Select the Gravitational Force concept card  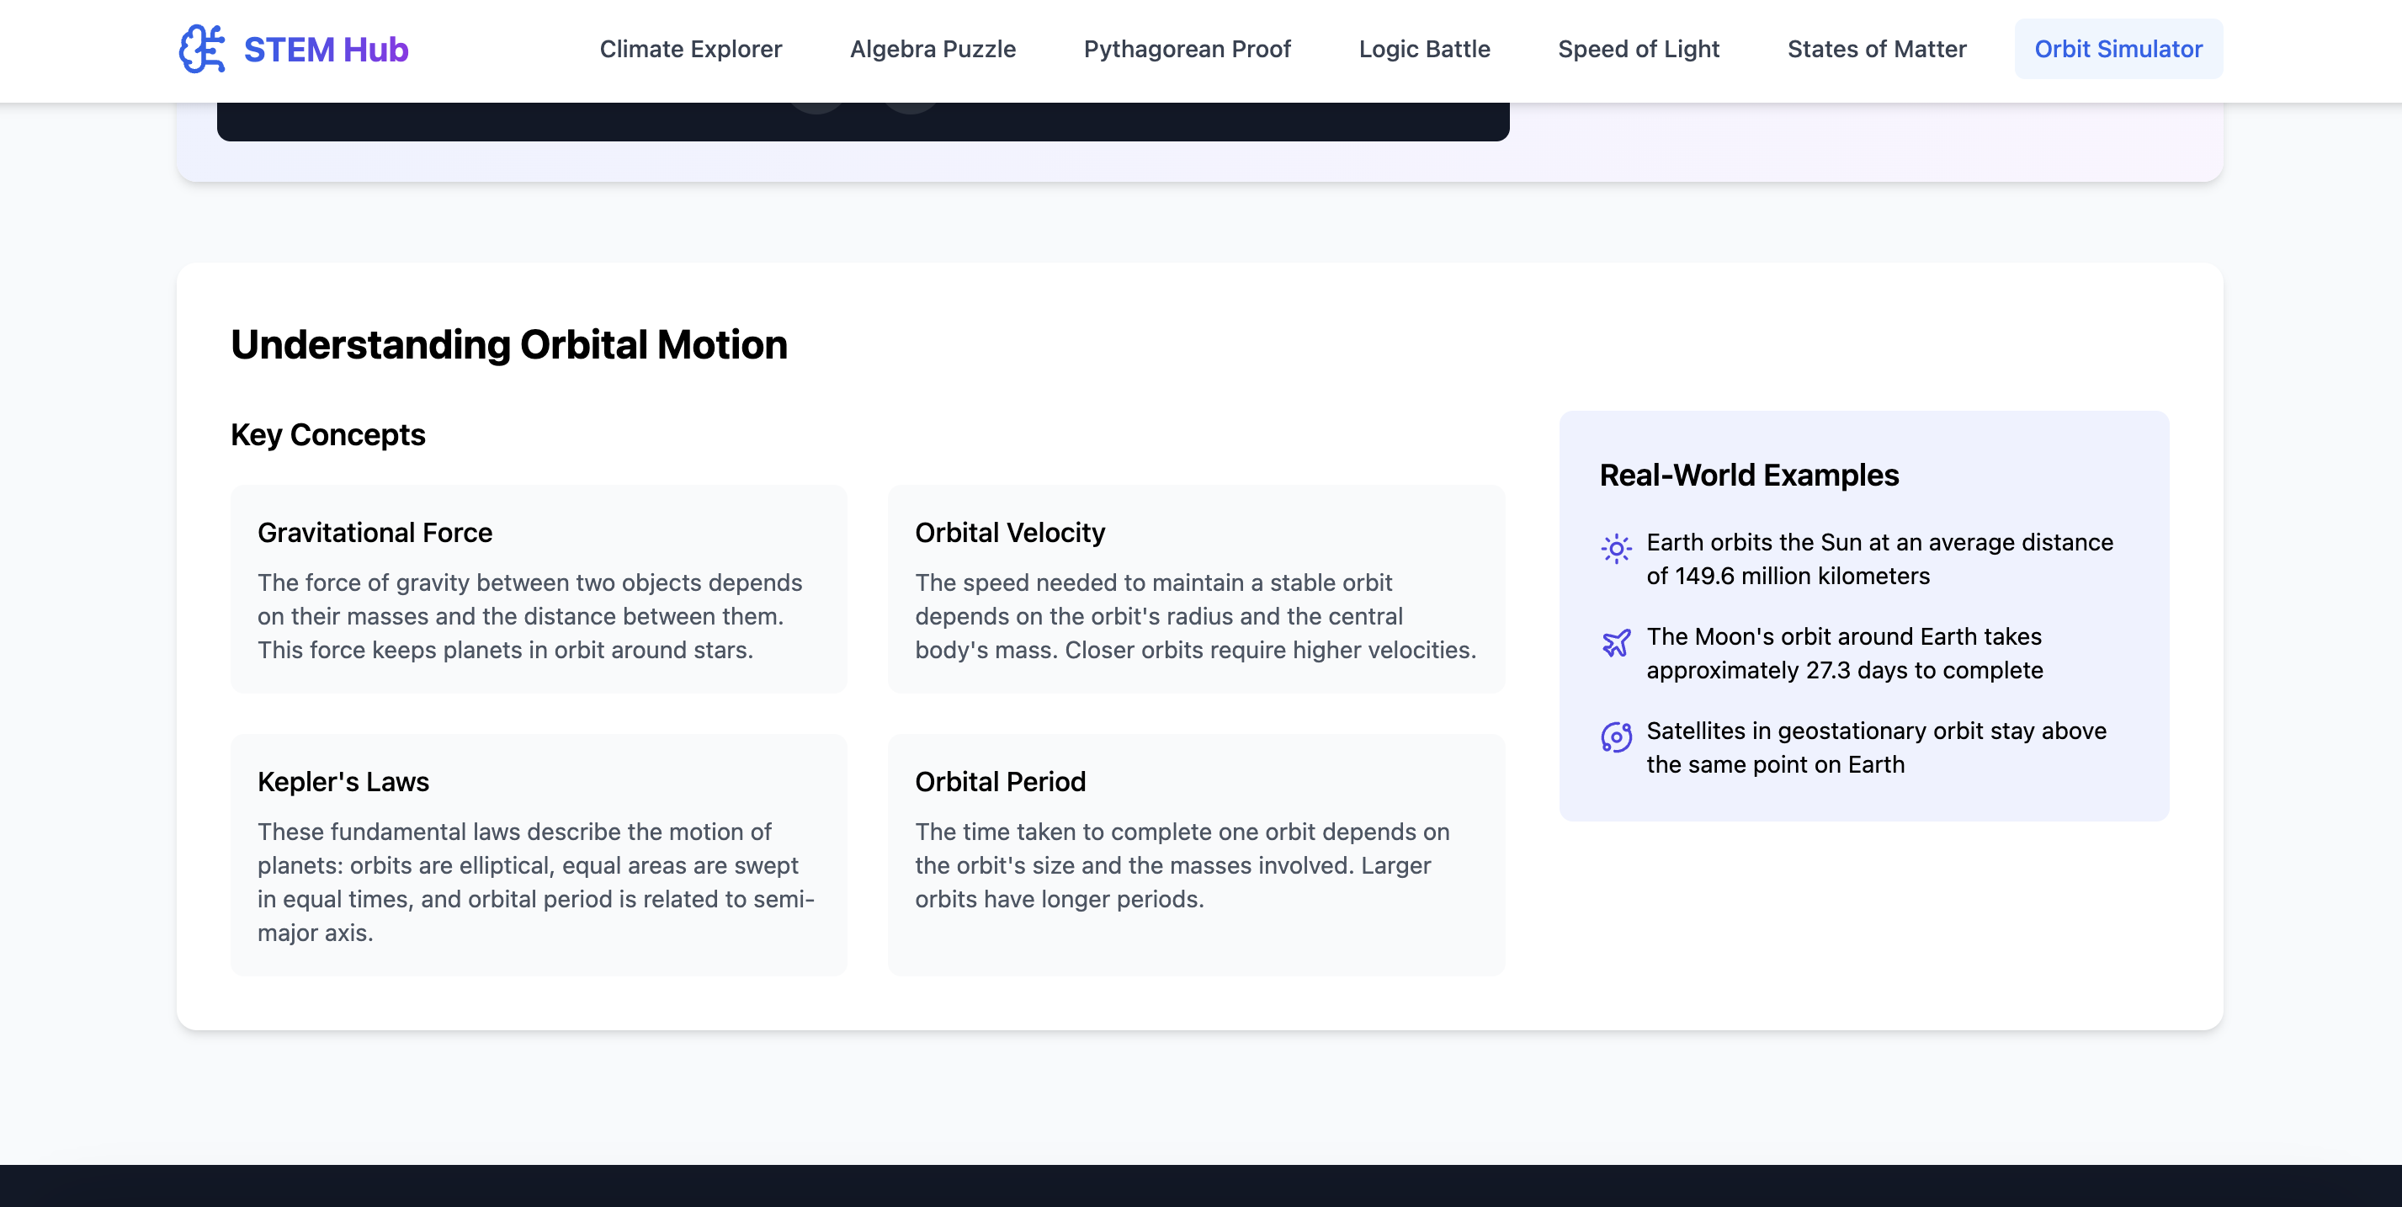point(538,588)
